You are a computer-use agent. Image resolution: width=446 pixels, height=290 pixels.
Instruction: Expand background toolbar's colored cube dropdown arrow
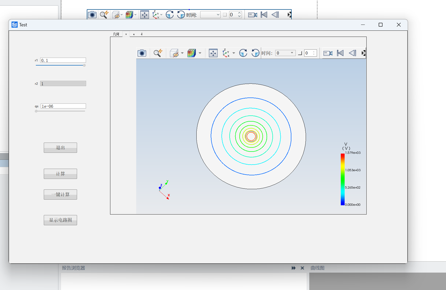pyautogui.click(x=135, y=15)
